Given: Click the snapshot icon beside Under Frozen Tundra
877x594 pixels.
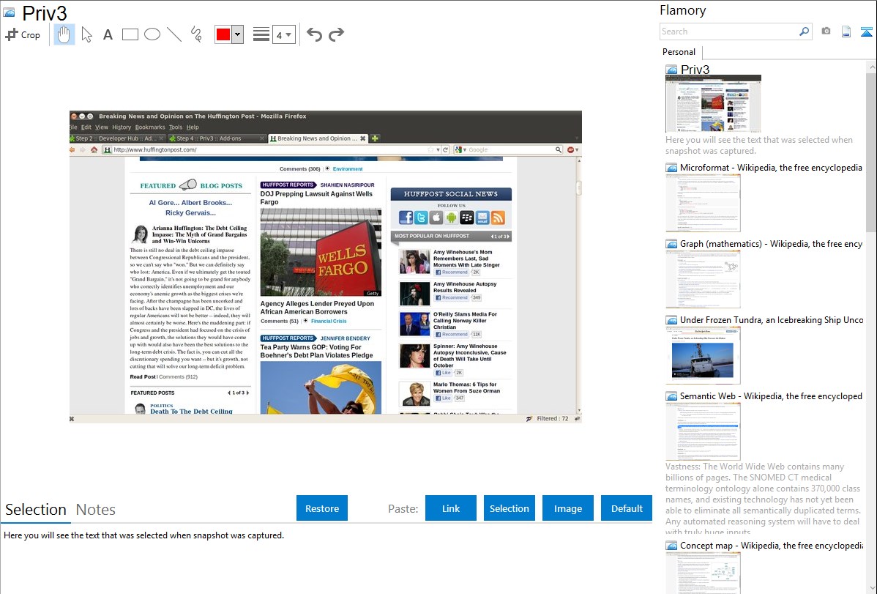Looking at the screenshot, I should [x=671, y=319].
